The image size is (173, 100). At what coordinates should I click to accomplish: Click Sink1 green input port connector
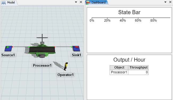[72, 47]
